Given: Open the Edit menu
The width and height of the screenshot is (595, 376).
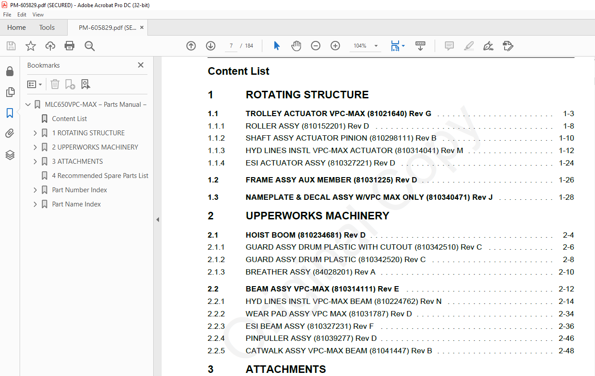Looking at the screenshot, I should tap(22, 15).
